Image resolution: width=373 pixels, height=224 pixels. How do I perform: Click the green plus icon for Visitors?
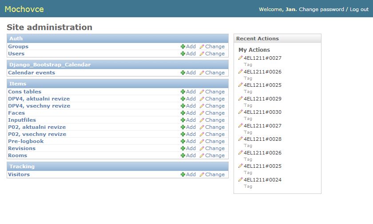[183, 174]
